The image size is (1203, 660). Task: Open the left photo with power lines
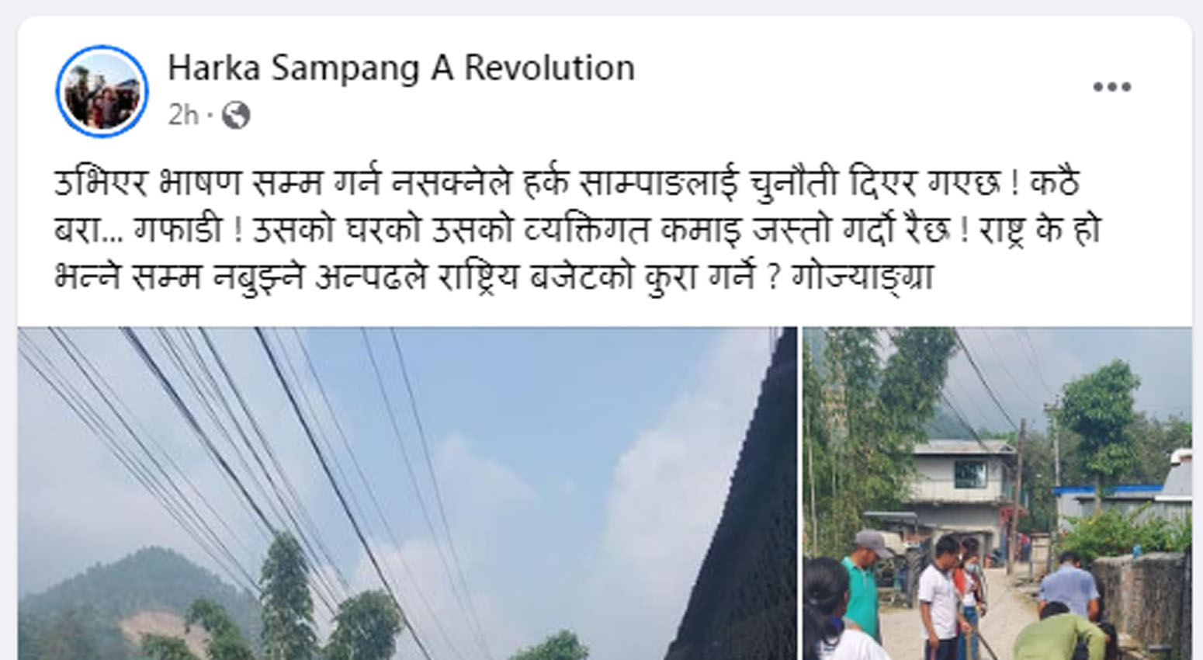pos(407,493)
